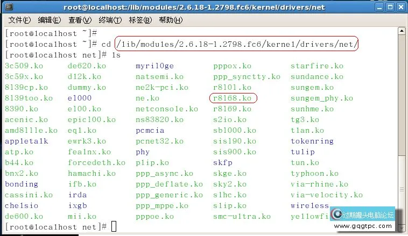This screenshot has width=408, height=236.
Task: Click the tulip directory name
Action: [x=303, y=152]
